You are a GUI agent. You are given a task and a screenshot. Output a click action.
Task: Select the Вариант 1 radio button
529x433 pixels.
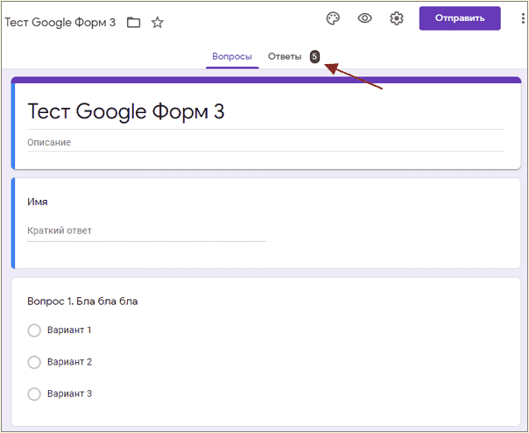click(x=34, y=330)
